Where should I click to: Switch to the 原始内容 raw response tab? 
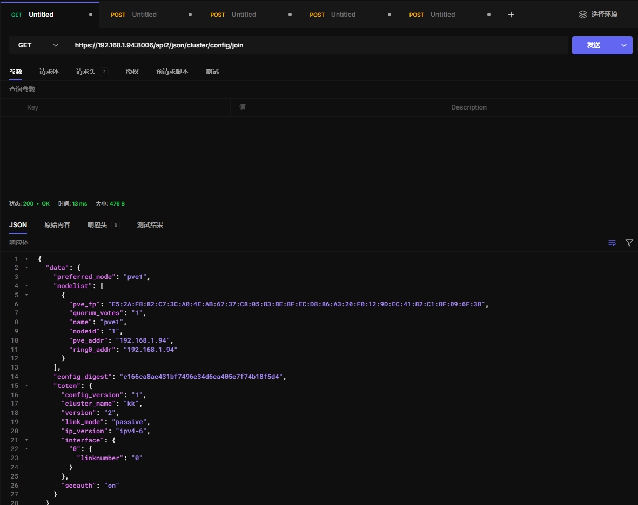[57, 225]
